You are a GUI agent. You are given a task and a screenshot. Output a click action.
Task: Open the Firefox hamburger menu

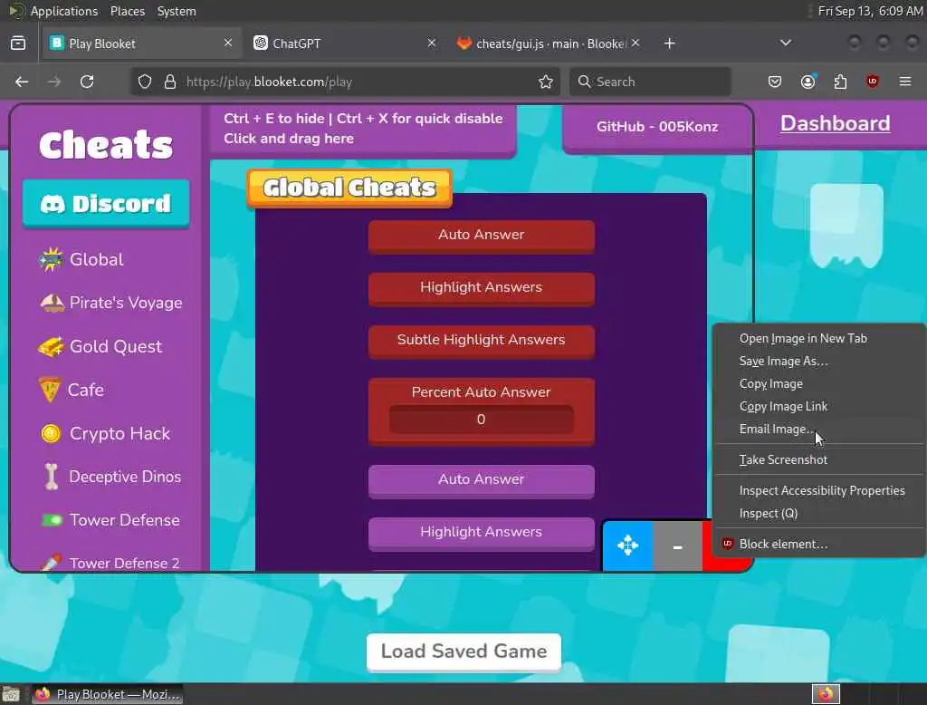pyautogui.click(x=905, y=82)
